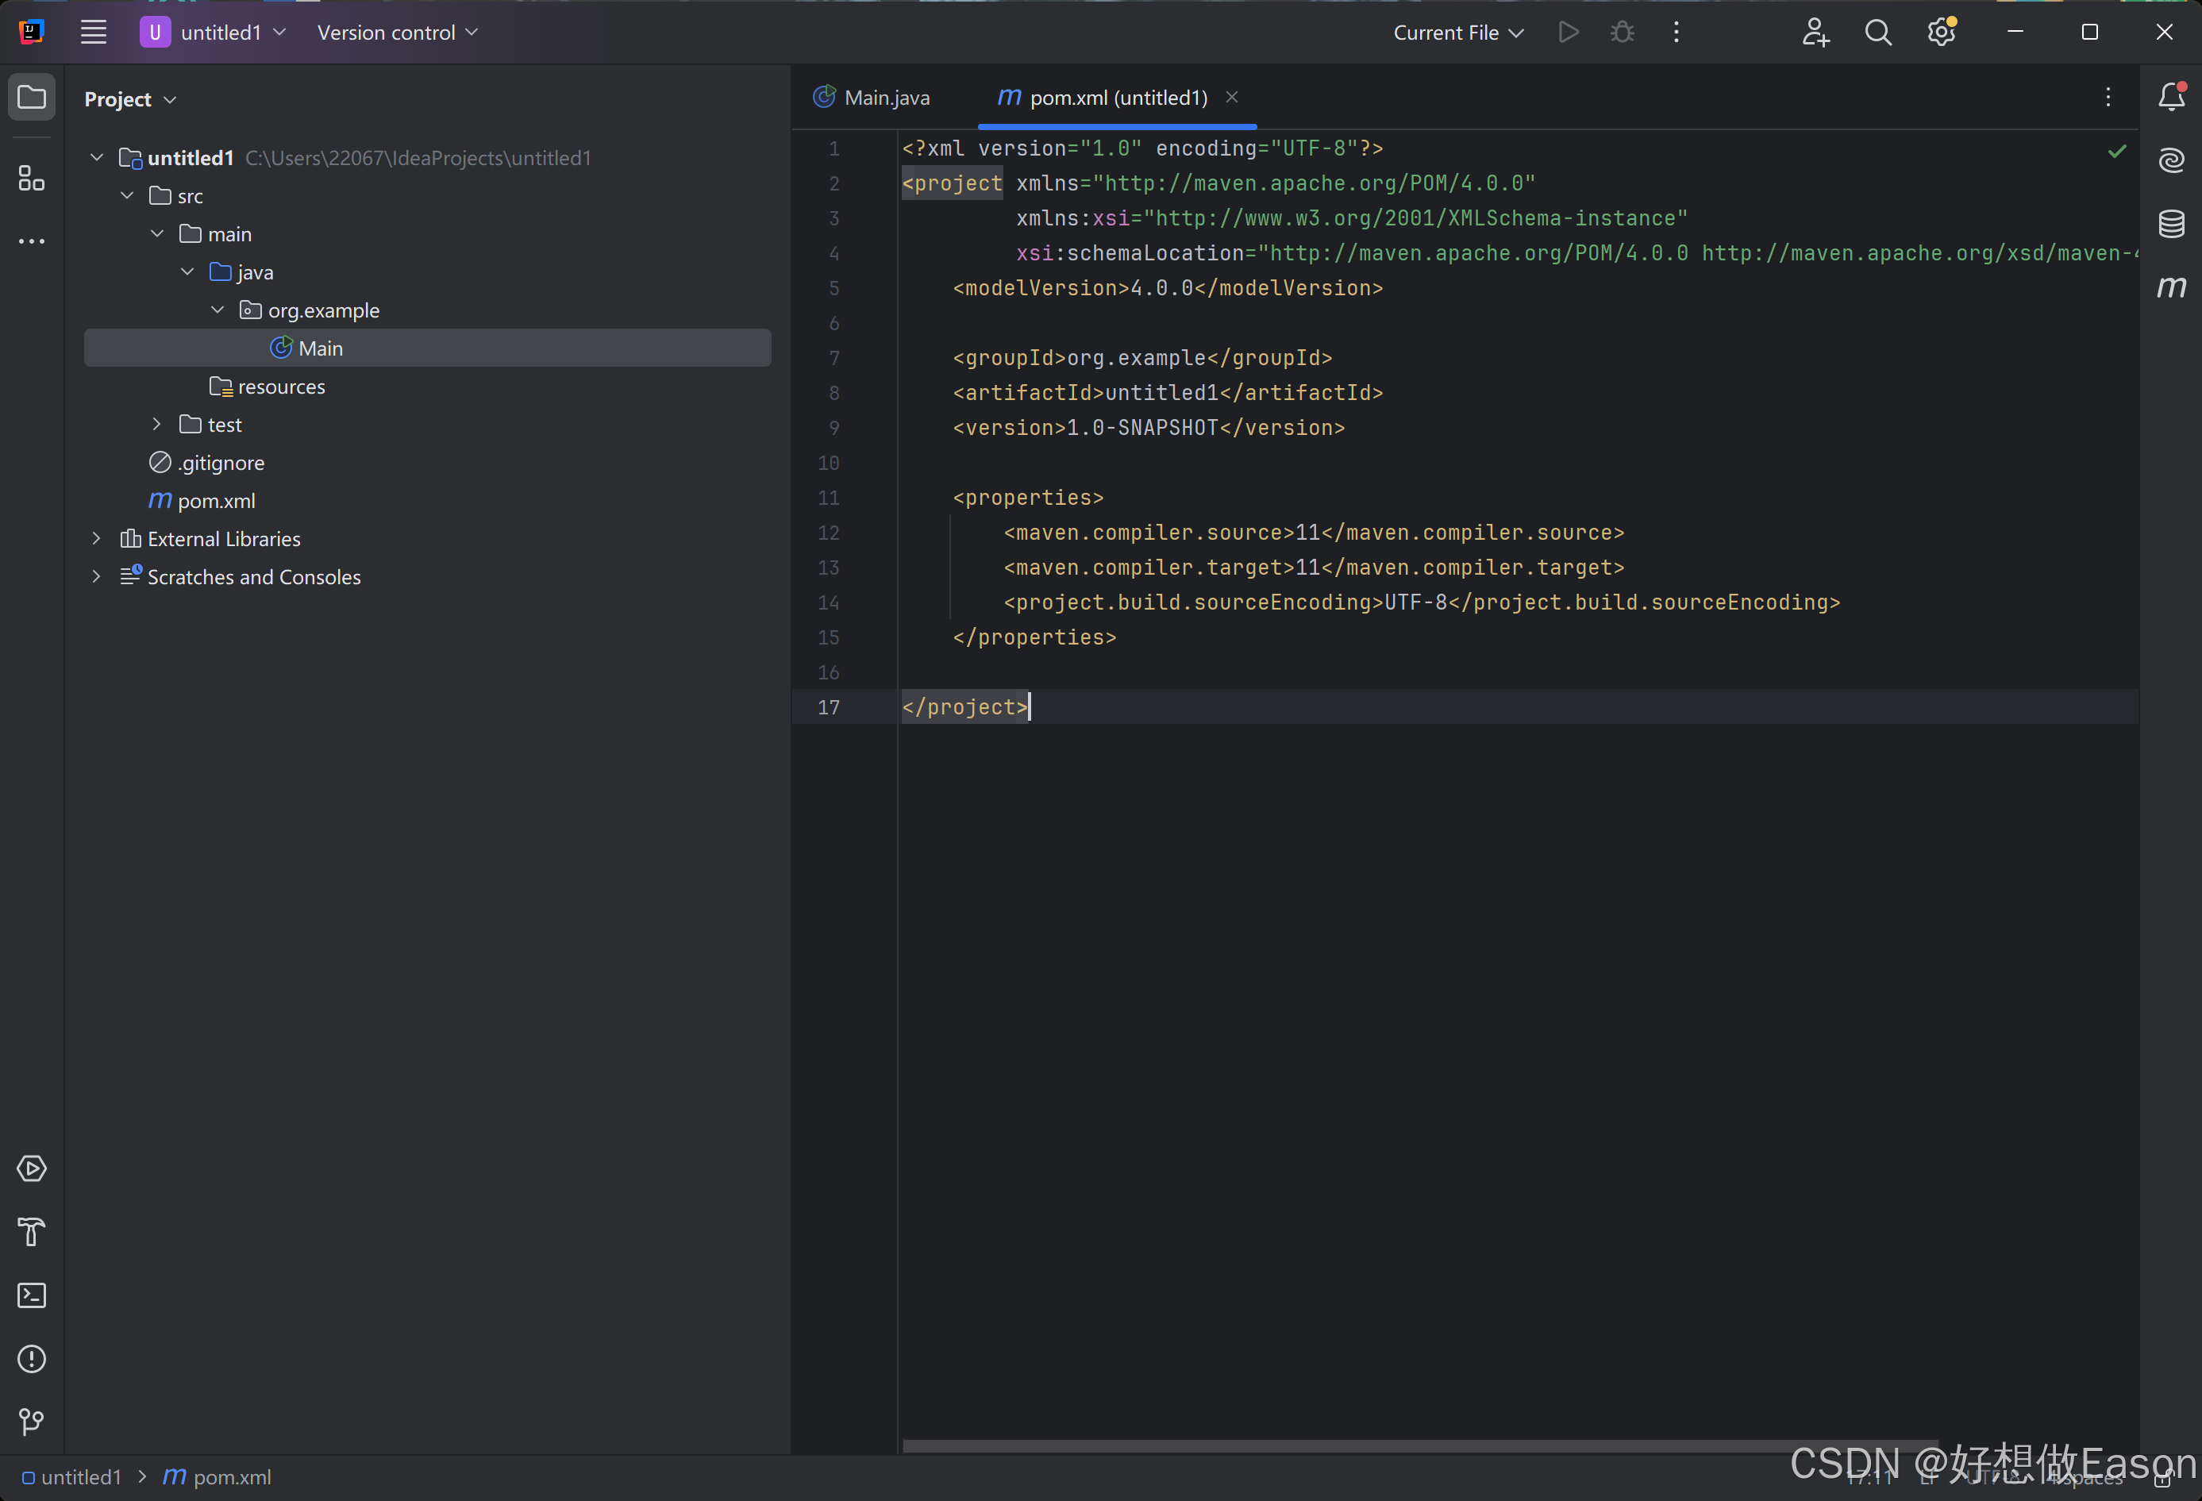Open the Version control menu
The height and width of the screenshot is (1501, 2202).
click(397, 33)
